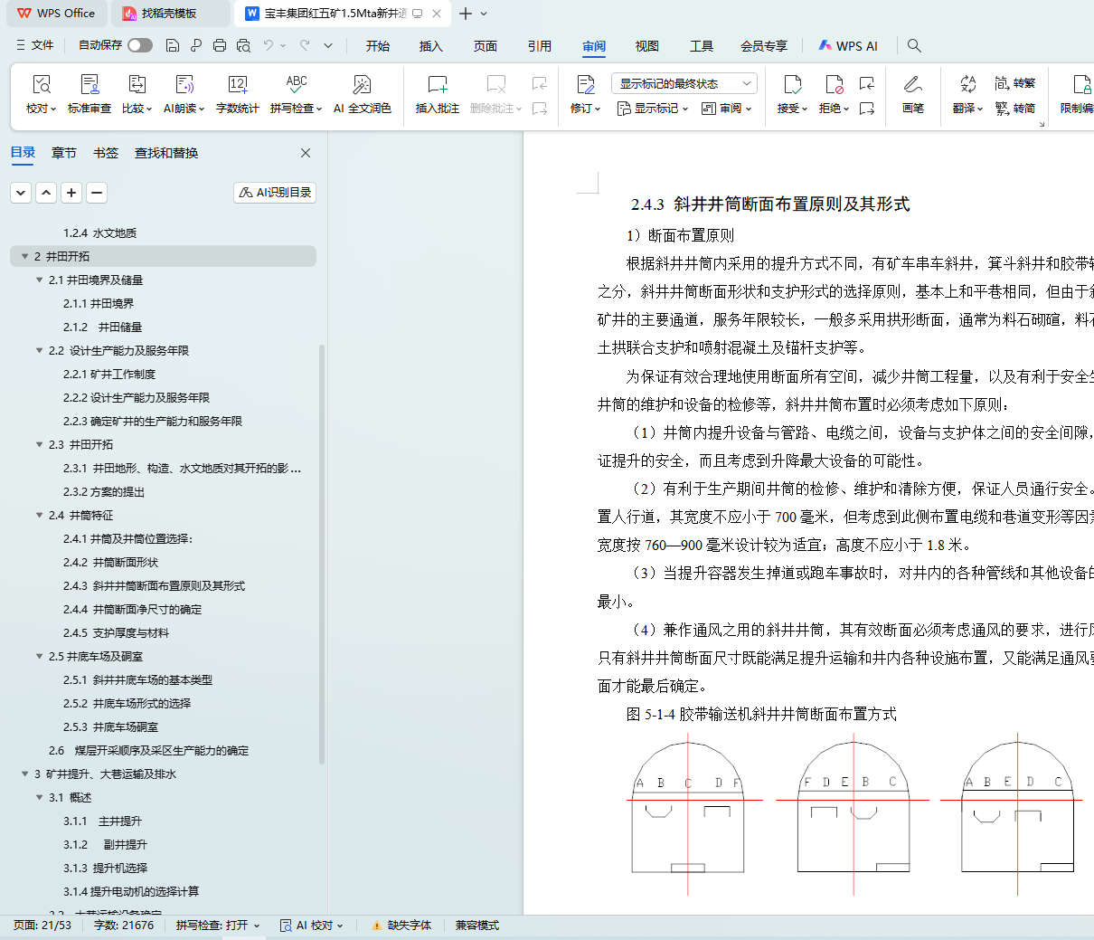Click the search magnifier icon
The height and width of the screenshot is (940, 1094).
pos(914,45)
